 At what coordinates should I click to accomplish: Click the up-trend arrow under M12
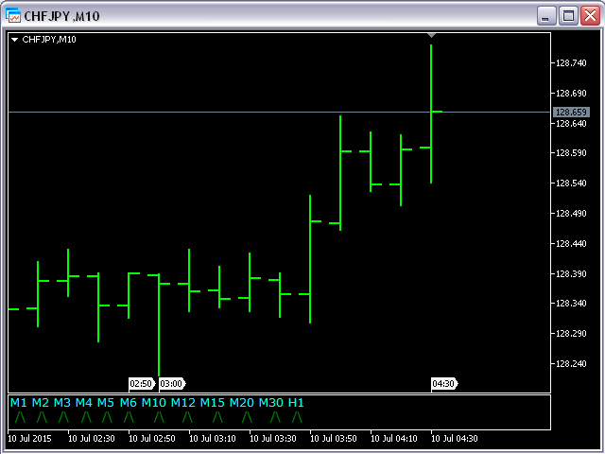point(187,417)
